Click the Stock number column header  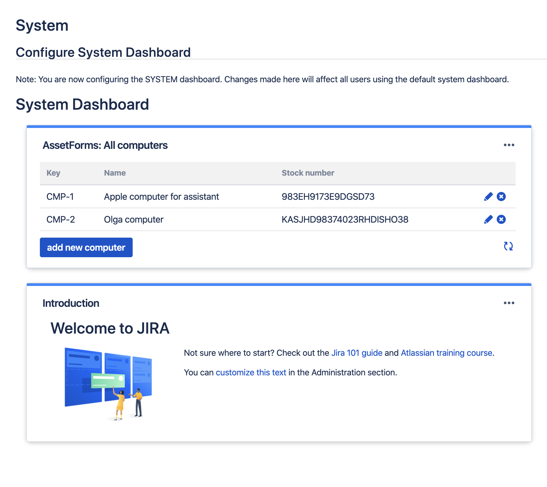308,173
